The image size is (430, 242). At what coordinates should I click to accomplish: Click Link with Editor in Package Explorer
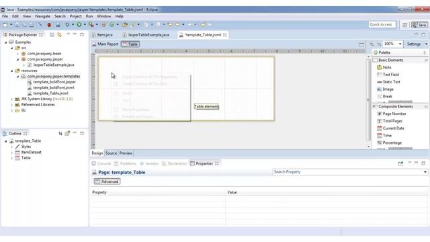click(59, 35)
